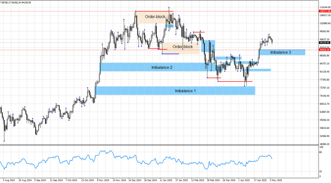
Task: Click the 10 Dec 2024 date label
Action: 135,180
